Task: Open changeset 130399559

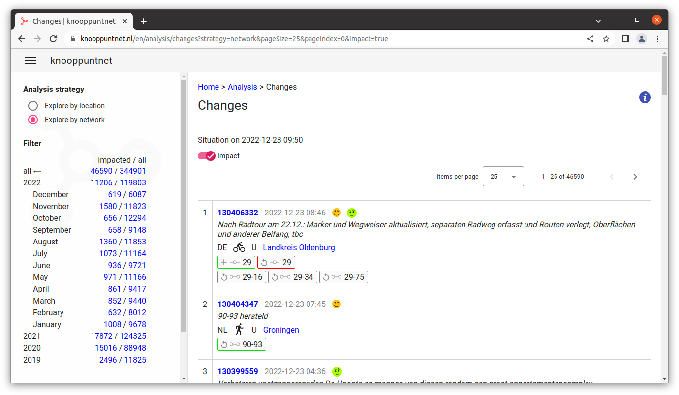Action: (238, 371)
